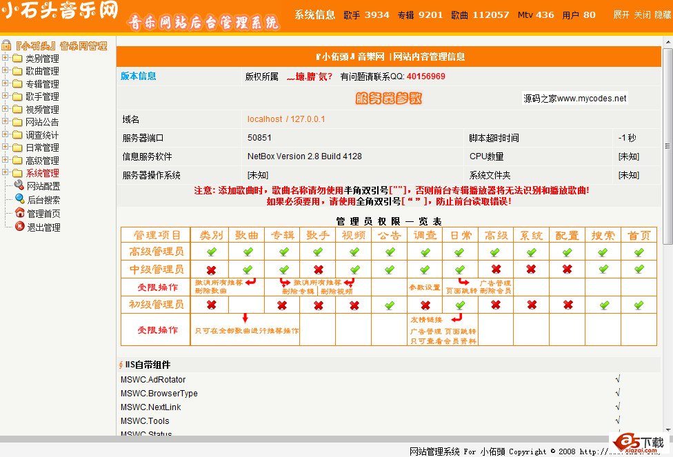The height and width of the screenshot is (457, 673).
Task: Click 隐藏 in the top bar
Action: point(663,15)
